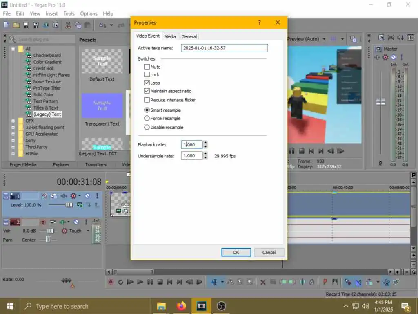Click Cancel in Properties dialog

point(269,252)
